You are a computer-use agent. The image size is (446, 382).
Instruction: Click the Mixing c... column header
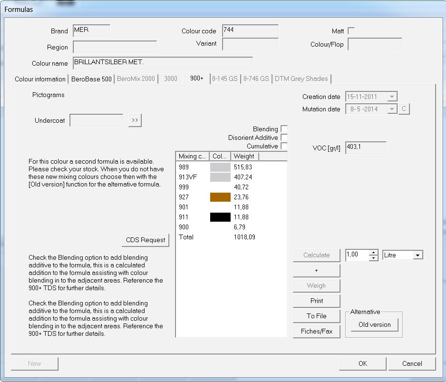pyautogui.click(x=193, y=156)
